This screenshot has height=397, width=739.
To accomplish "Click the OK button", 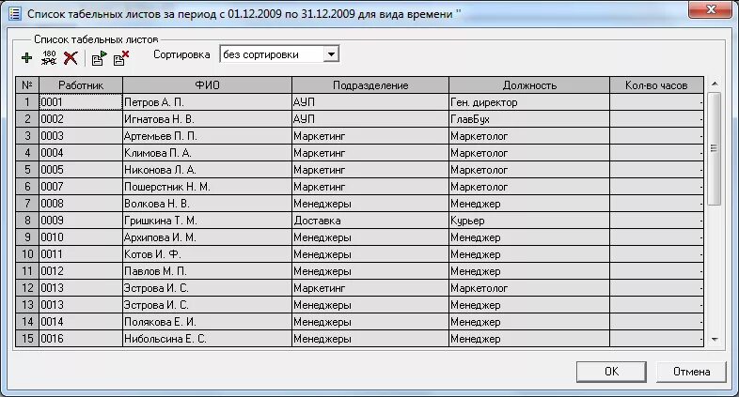I will coord(611,372).
